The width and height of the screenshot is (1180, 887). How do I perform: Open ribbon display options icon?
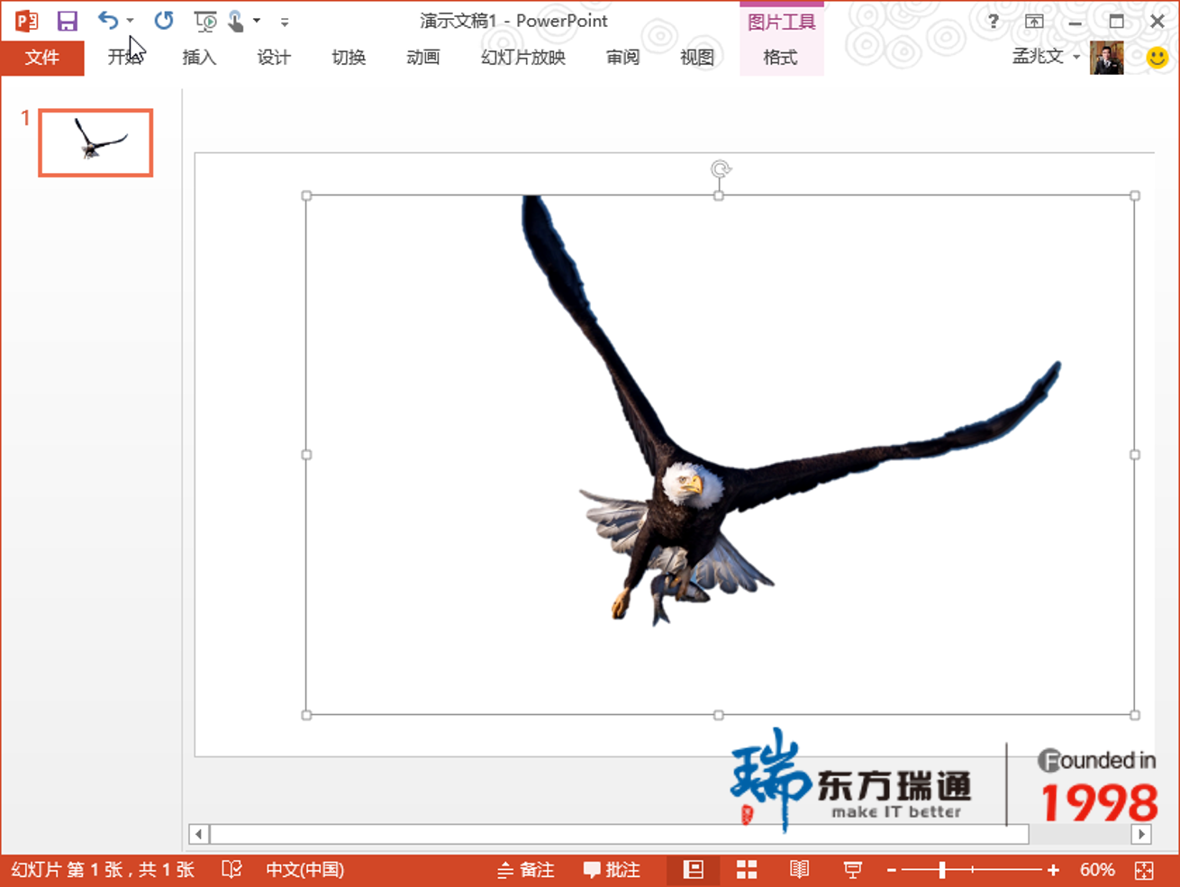(1034, 21)
